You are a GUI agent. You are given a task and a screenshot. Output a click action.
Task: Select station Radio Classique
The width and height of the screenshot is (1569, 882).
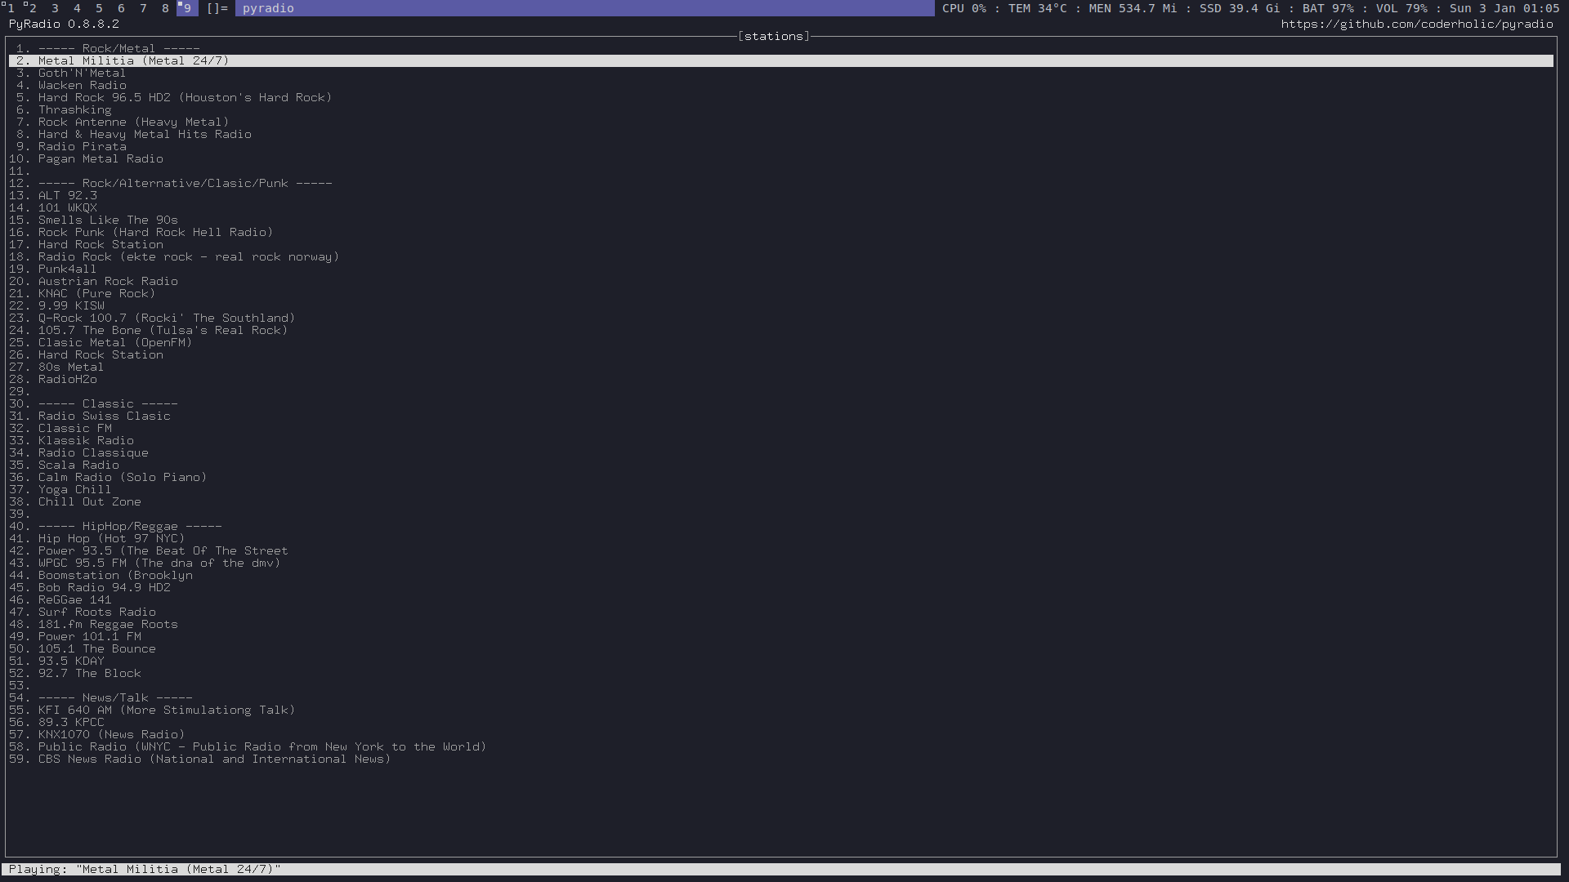click(x=93, y=452)
